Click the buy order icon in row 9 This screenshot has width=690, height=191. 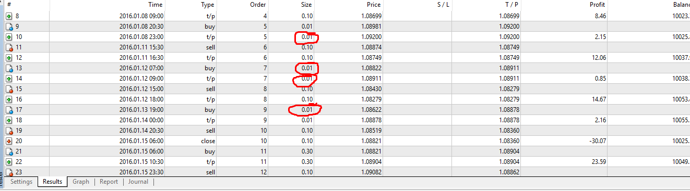9,27
